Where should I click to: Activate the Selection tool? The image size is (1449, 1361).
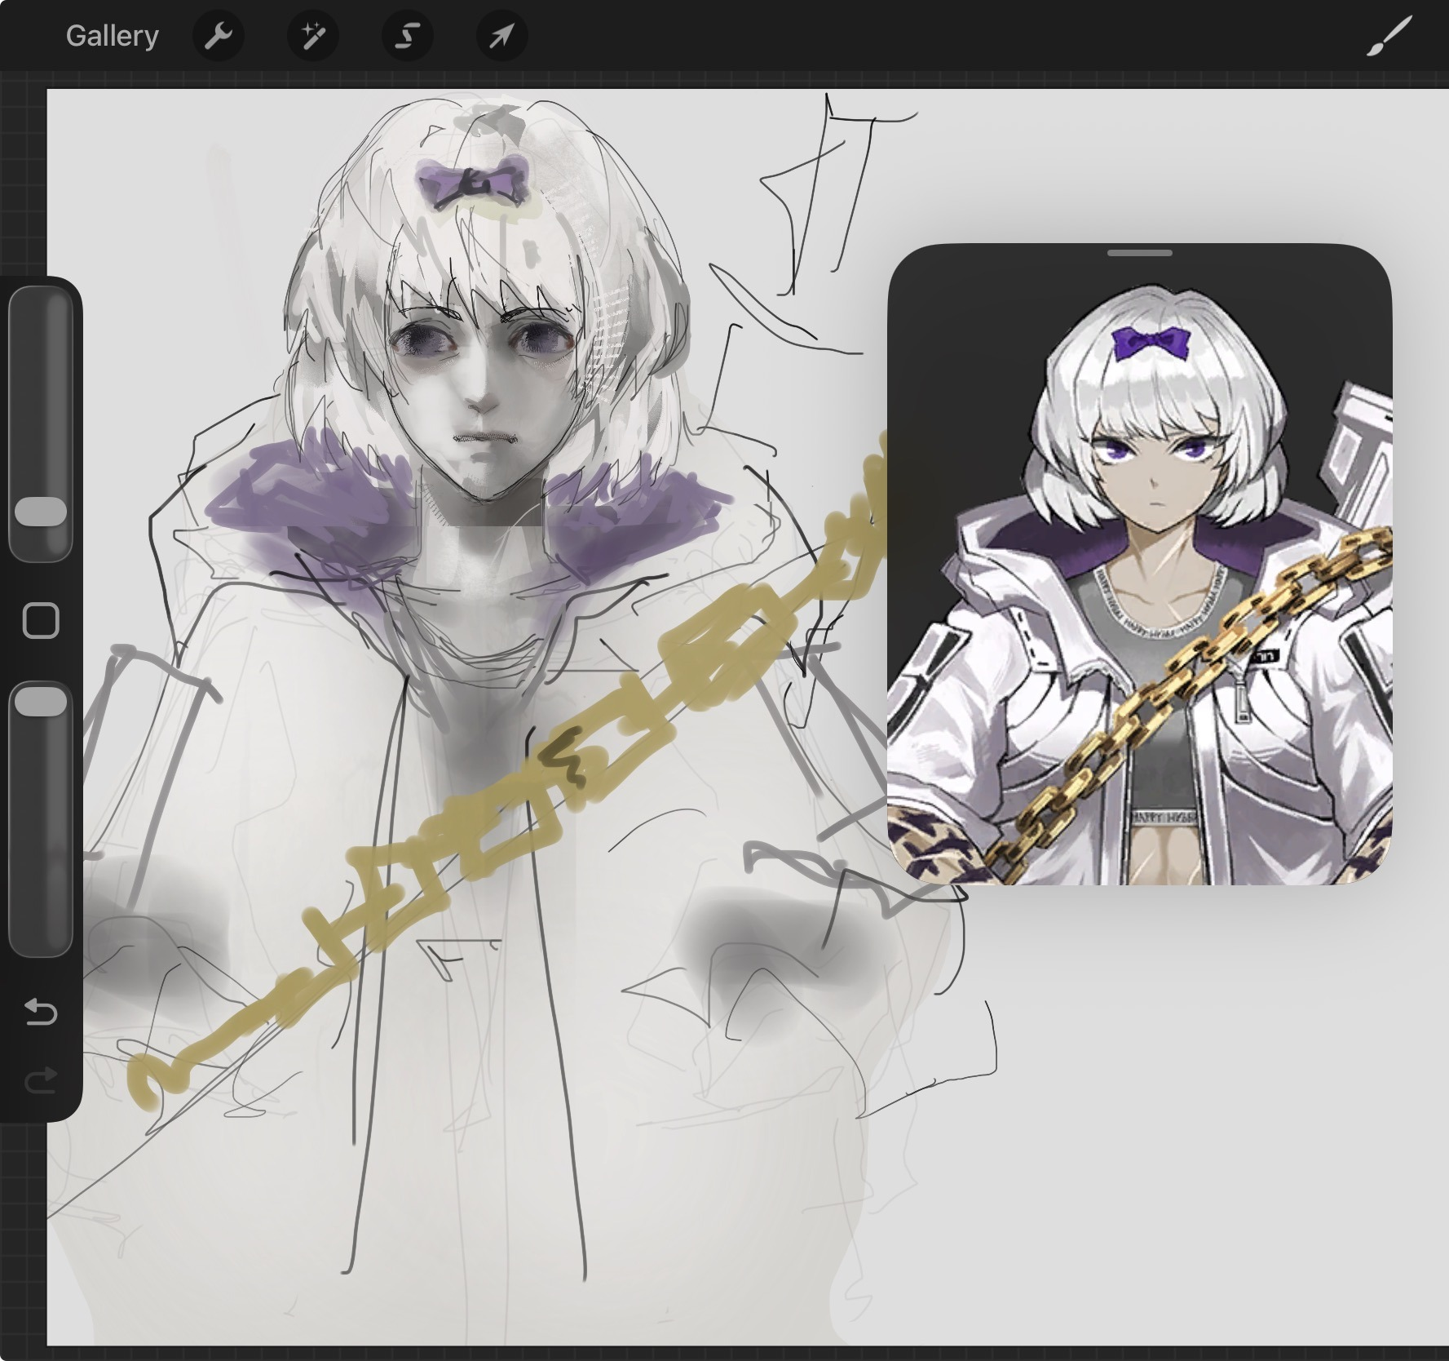point(408,36)
